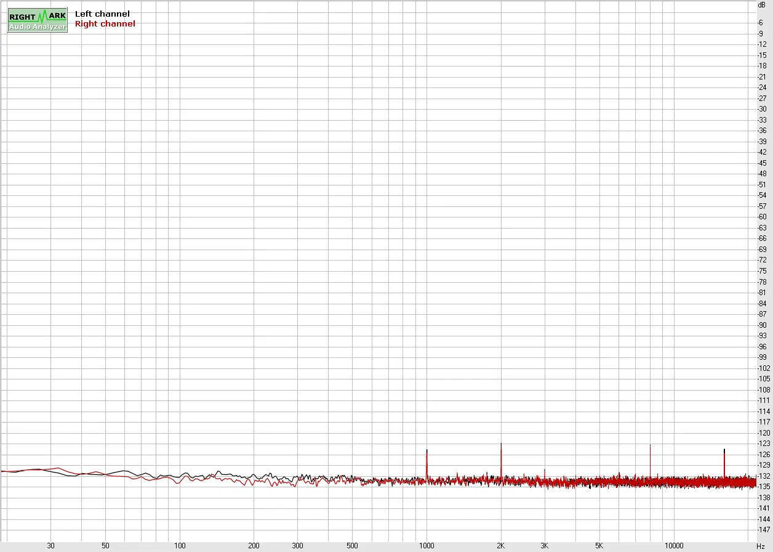Click the 5K frequency axis label

[599, 546]
